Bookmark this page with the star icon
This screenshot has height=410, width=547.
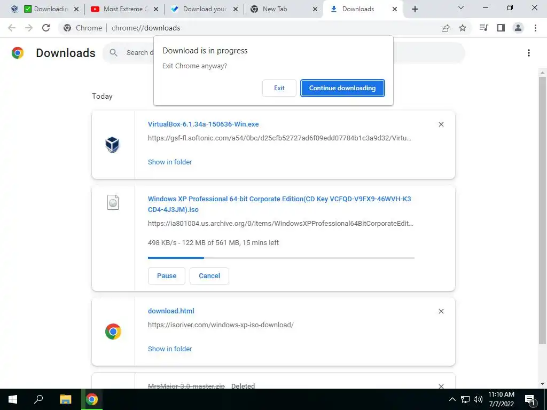pos(463,28)
